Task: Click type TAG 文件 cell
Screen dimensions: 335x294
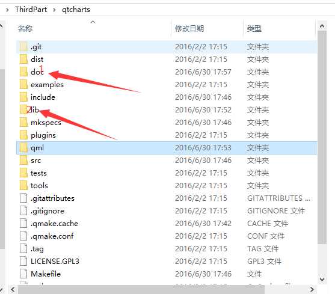Action: click(263, 248)
